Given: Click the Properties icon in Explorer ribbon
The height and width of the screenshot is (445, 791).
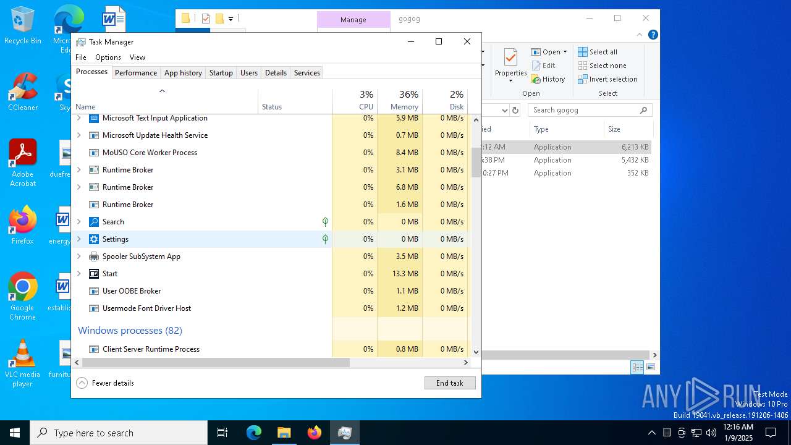Looking at the screenshot, I should pyautogui.click(x=510, y=57).
